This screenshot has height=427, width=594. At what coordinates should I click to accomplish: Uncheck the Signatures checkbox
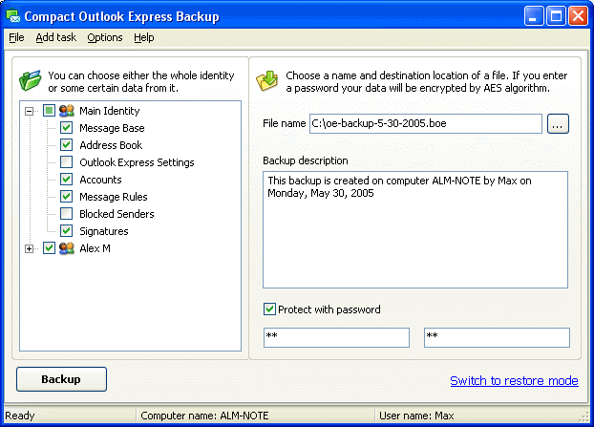pyautogui.click(x=67, y=231)
